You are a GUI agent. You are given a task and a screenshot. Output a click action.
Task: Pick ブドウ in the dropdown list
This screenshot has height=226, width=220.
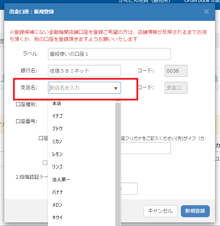click(x=81, y=129)
